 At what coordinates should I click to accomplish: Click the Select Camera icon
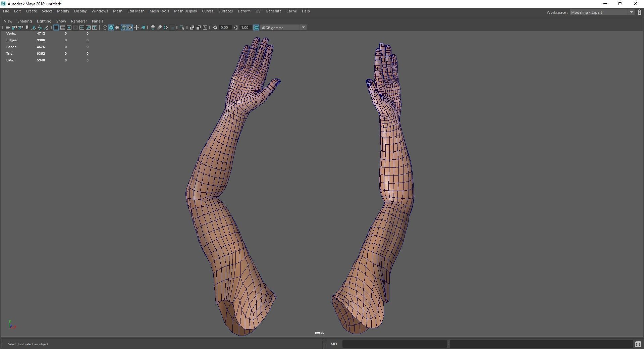[8, 28]
